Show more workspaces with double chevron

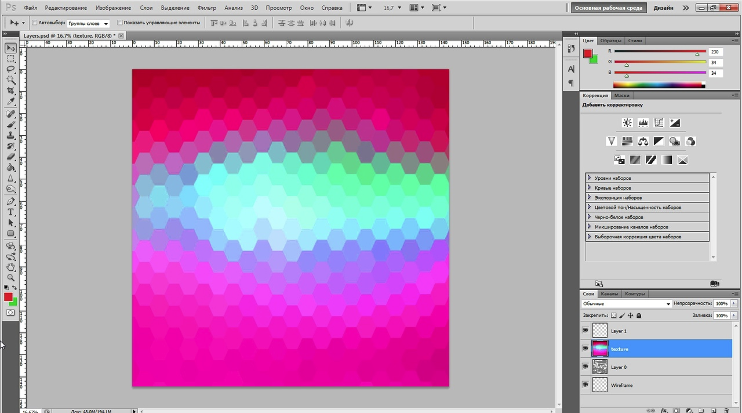(686, 8)
